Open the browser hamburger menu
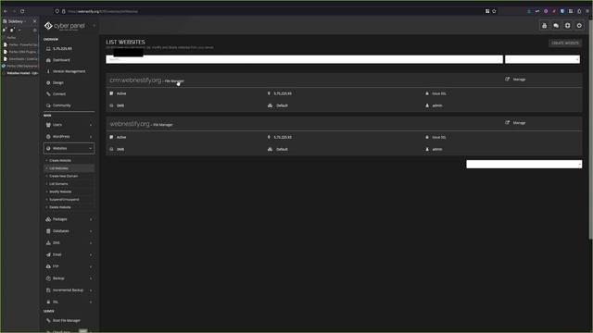 click(x=587, y=11)
